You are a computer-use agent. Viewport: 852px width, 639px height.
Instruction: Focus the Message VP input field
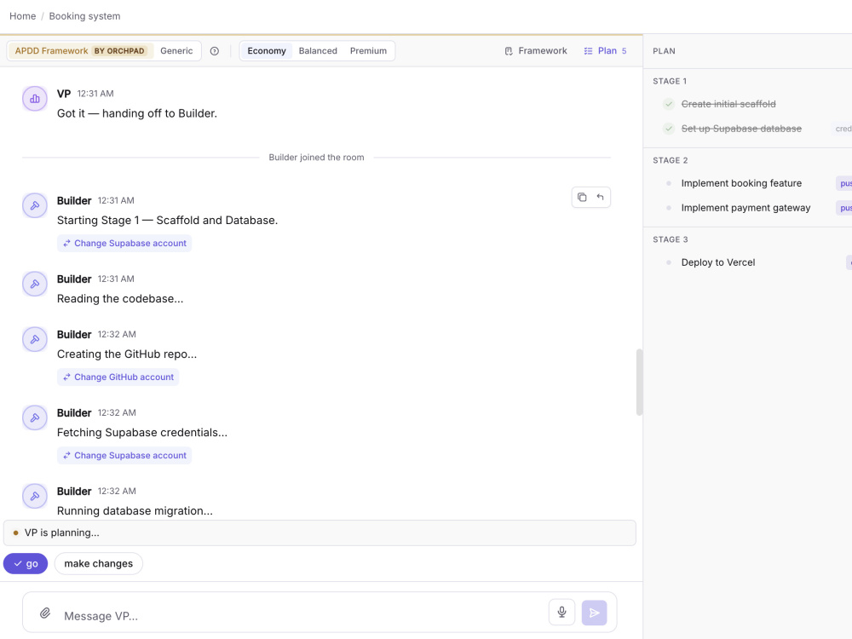tap(302, 616)
